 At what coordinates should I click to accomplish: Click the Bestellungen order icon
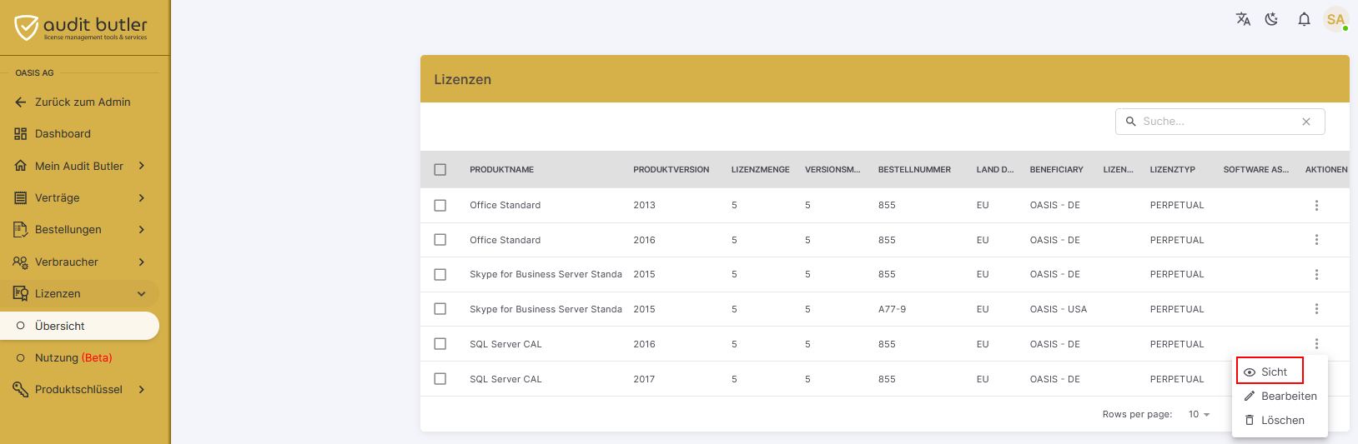[x=21, y=230]
